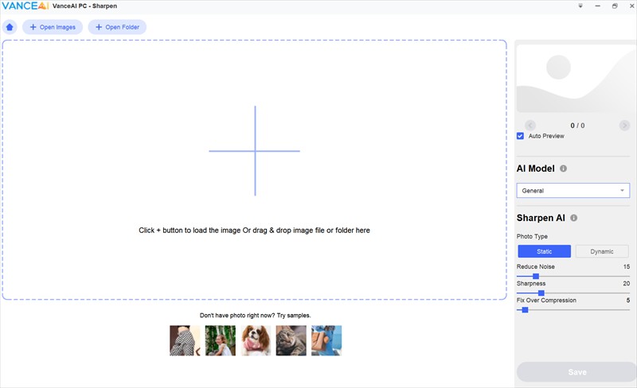Screen dimensions: 637x388
Task: Adjust the Reduce Noise slider handle
Action: tap(536, 276)
